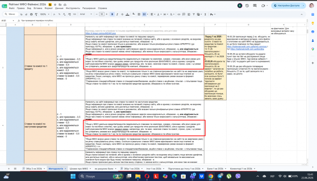Open the Contacts side panel icon

coord(312,40)
